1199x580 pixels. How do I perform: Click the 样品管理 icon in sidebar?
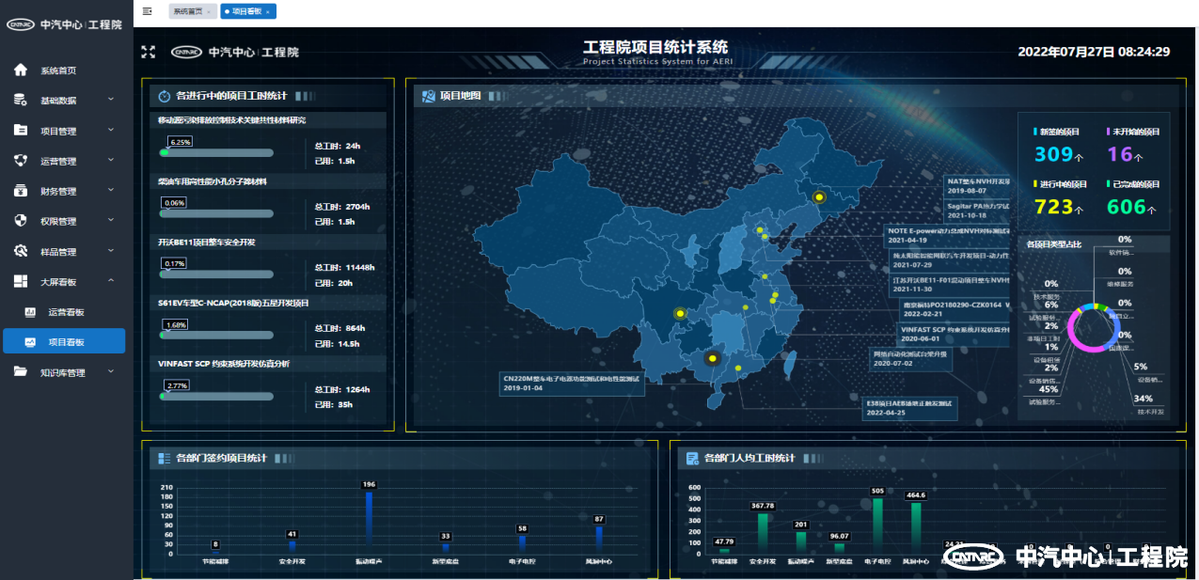point(21,251)
